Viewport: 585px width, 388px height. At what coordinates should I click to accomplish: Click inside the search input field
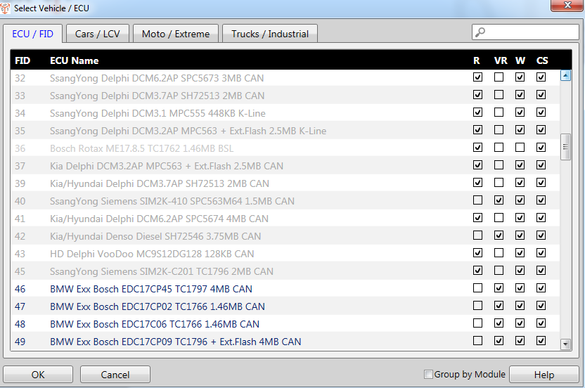coord(525,32)
